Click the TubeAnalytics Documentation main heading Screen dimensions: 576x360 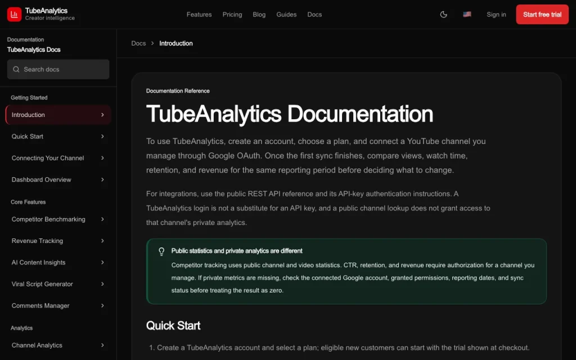click(x=290, y=114)
